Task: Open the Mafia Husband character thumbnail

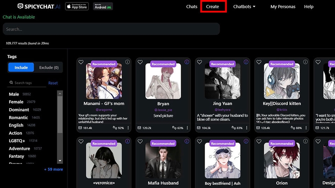Action: (x=163, y=160)
